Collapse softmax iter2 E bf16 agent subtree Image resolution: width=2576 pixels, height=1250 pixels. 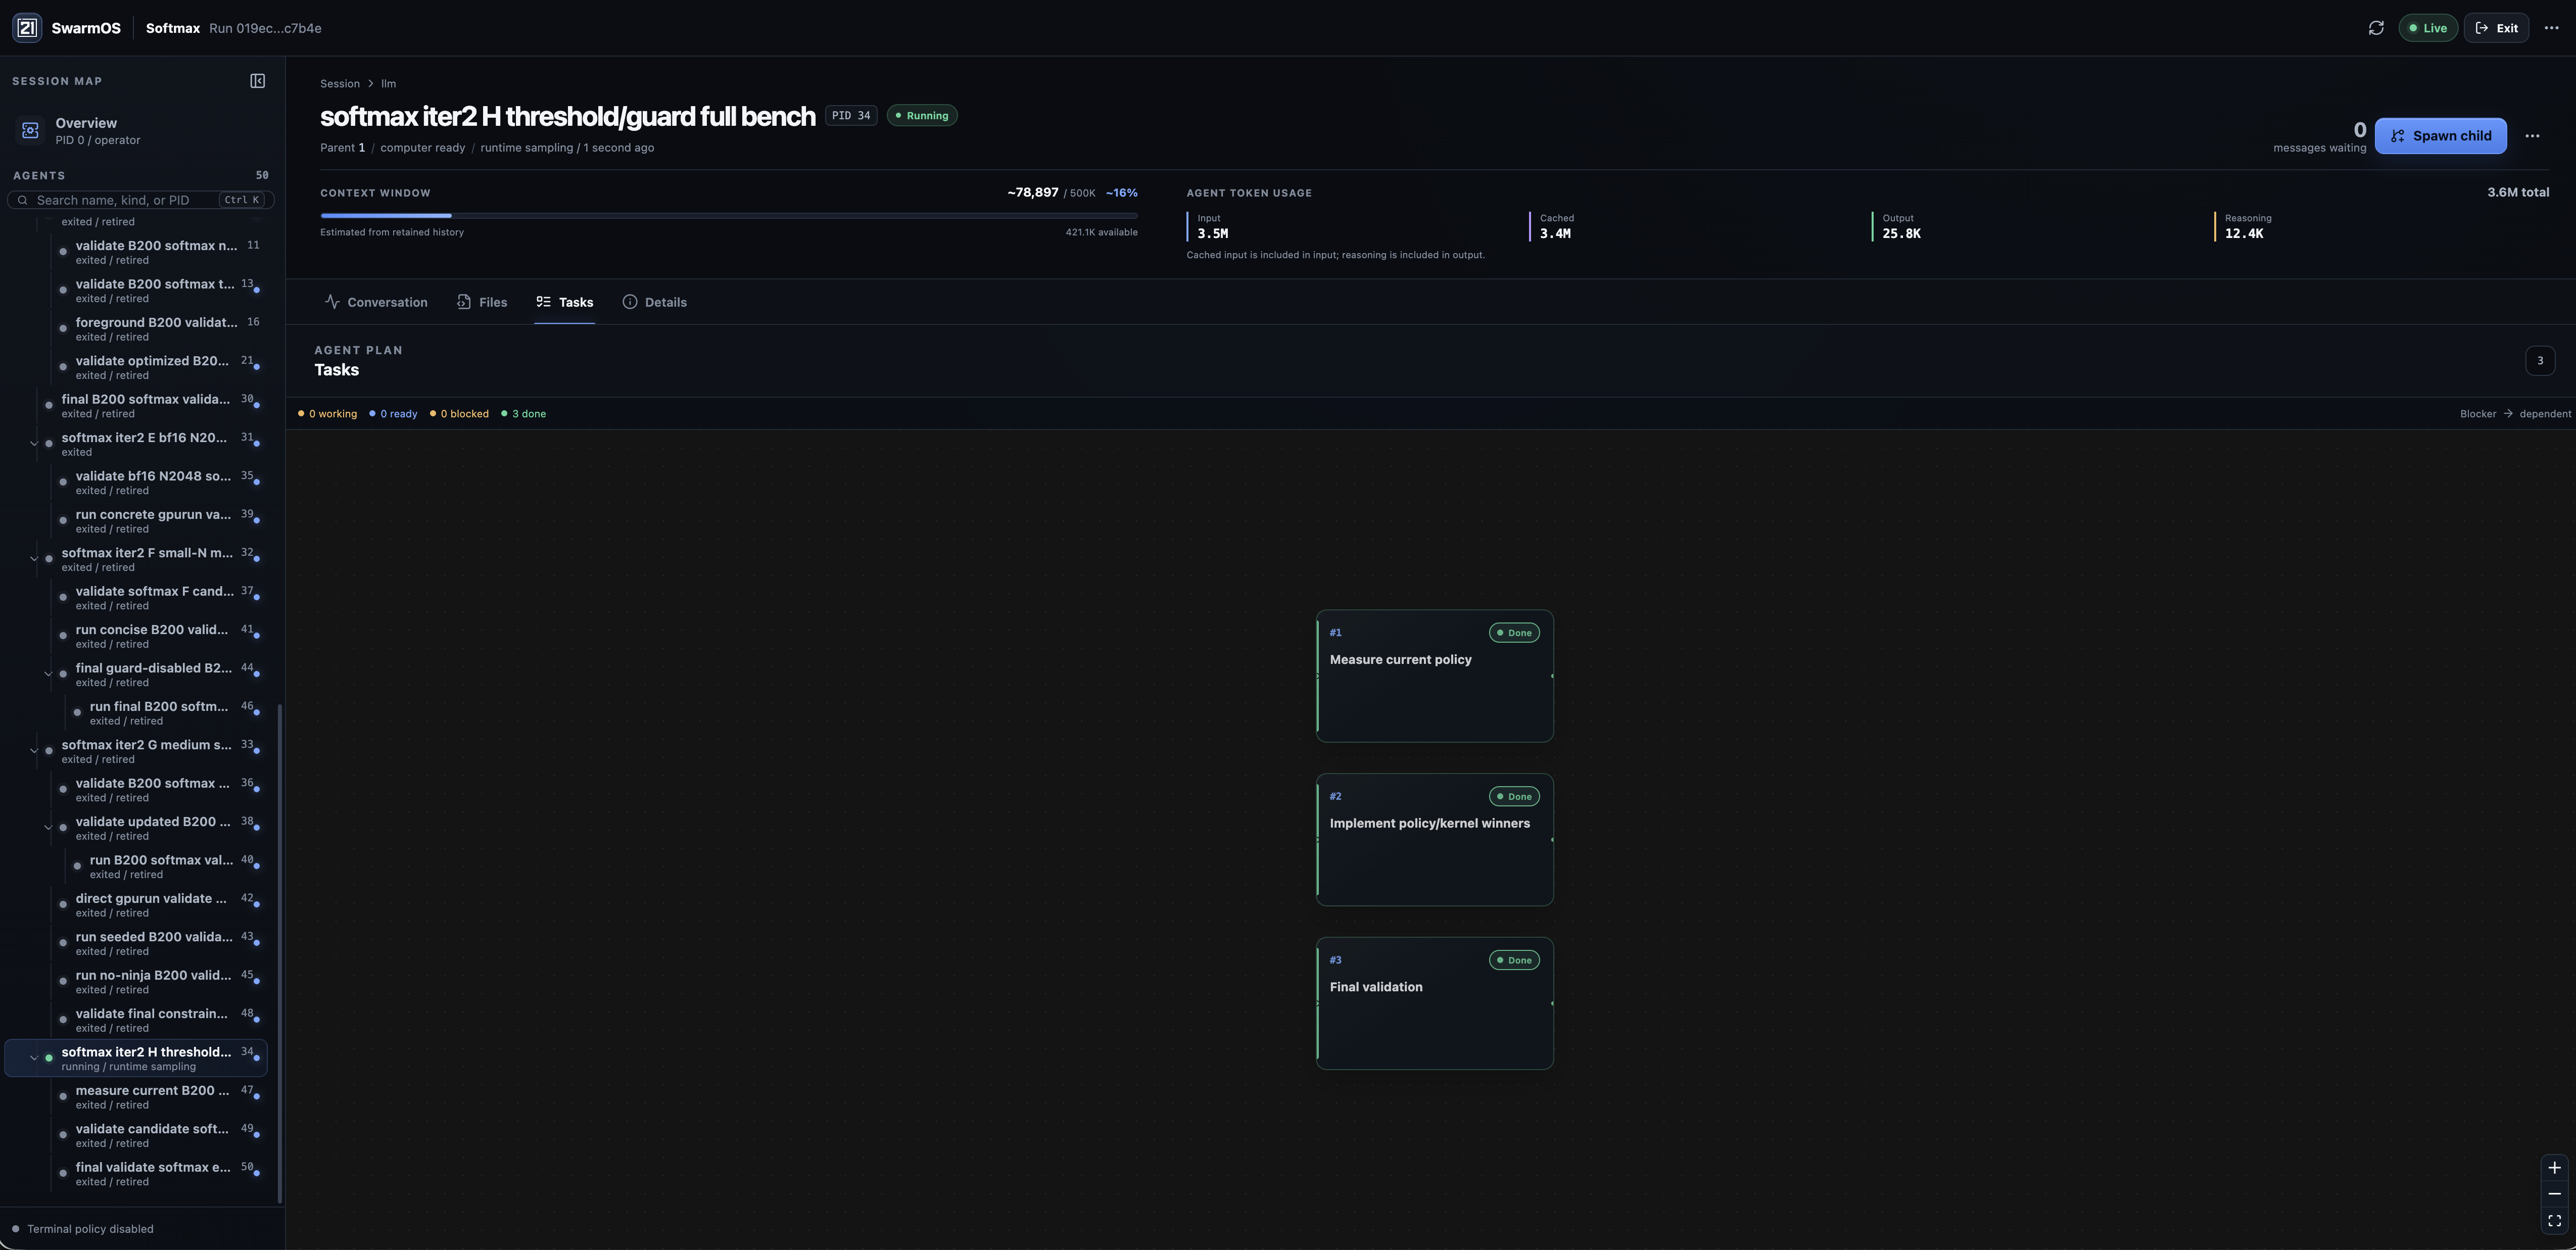[x=34, y=444]
